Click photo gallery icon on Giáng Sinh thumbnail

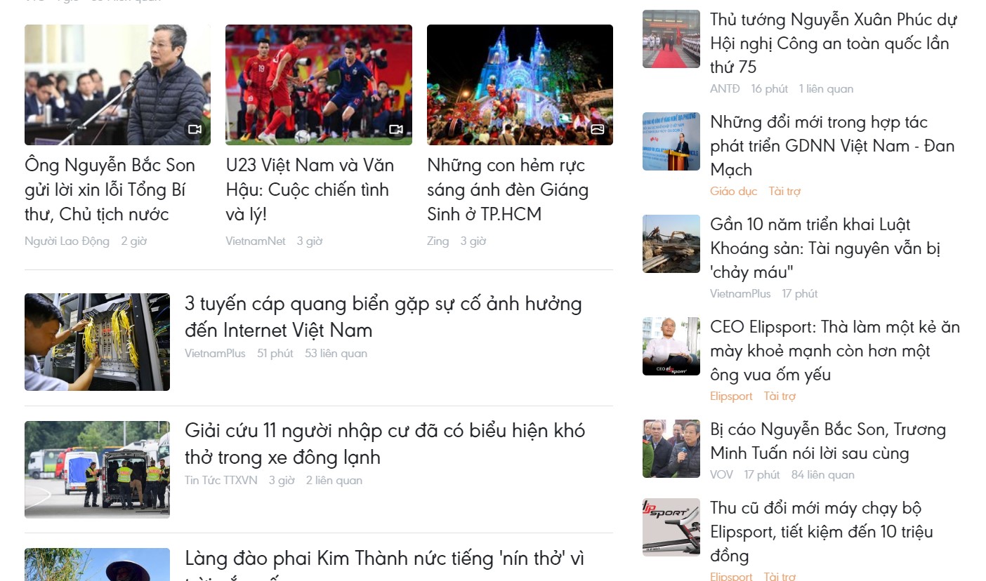click(x=598, y=130)
